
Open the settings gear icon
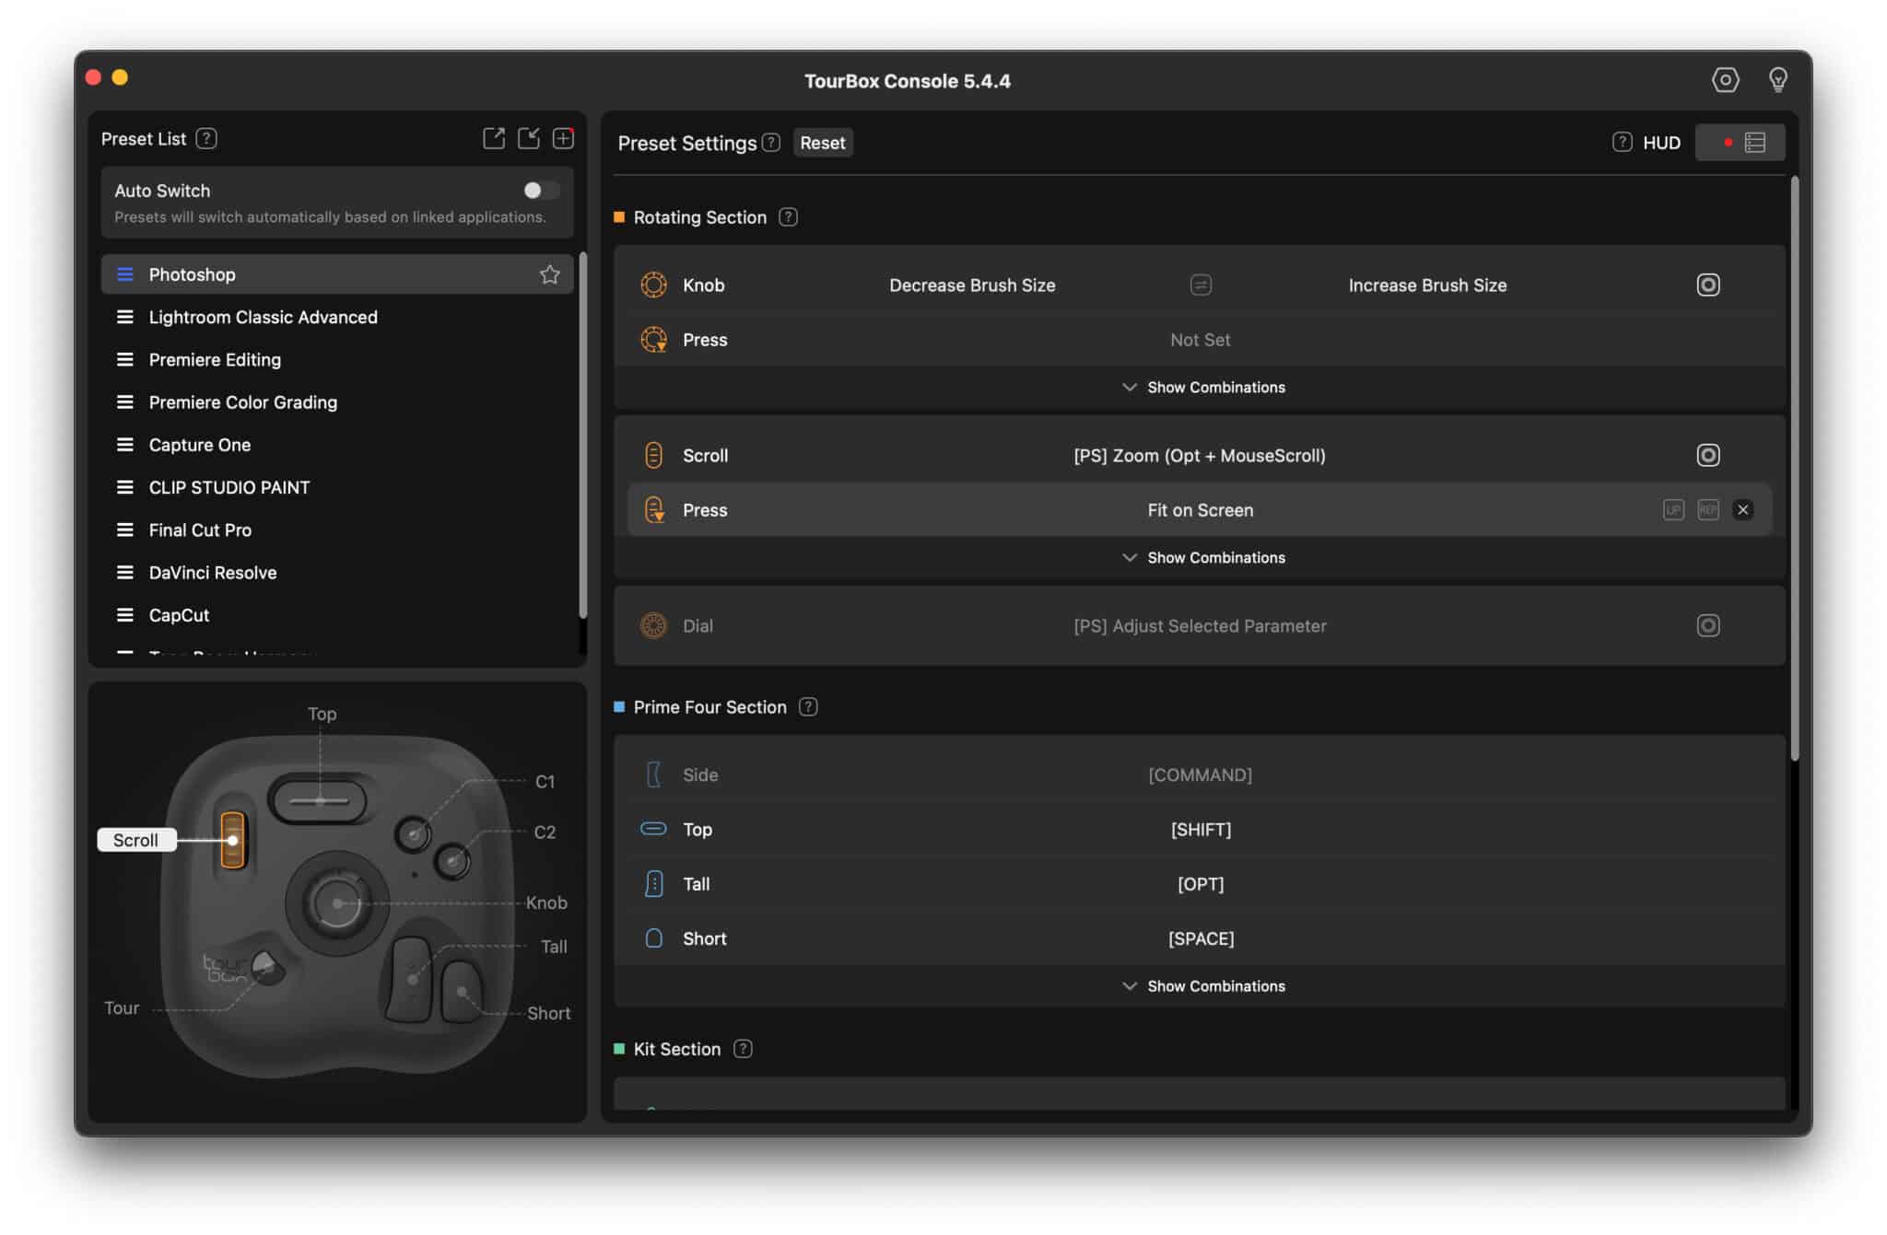[x=1727, y=80]
